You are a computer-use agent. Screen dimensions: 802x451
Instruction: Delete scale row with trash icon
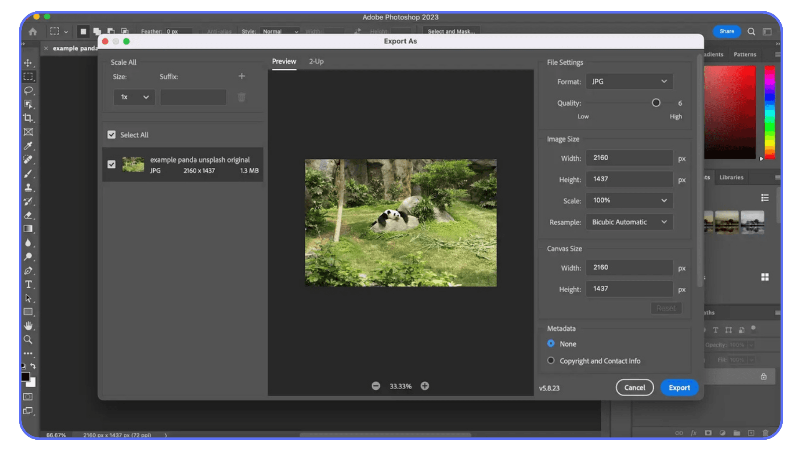pos(241,97)
